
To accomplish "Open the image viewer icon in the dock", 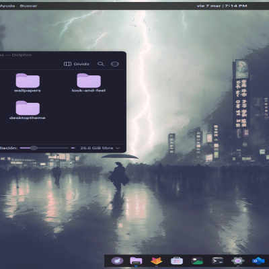I will (197, 261).
